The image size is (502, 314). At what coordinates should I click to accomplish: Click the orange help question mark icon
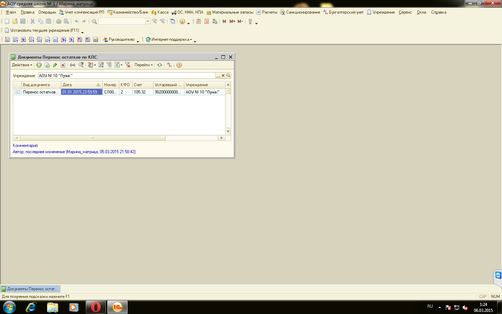(x=179, y=65)
